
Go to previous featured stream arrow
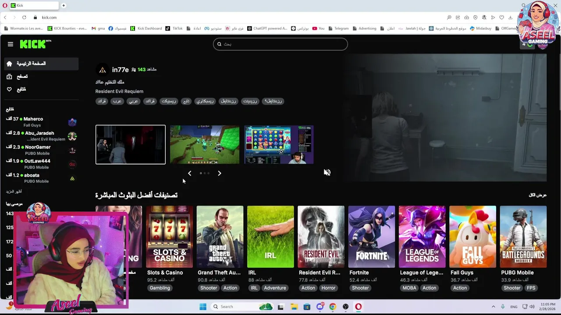tap(189, 173)
